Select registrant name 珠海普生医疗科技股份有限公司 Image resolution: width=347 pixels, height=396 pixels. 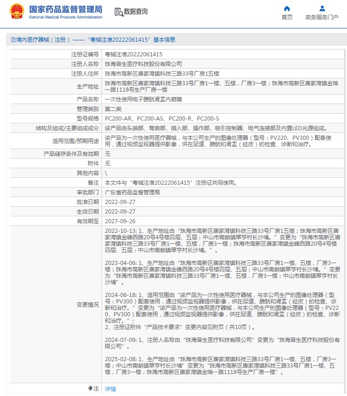[143, 64]
